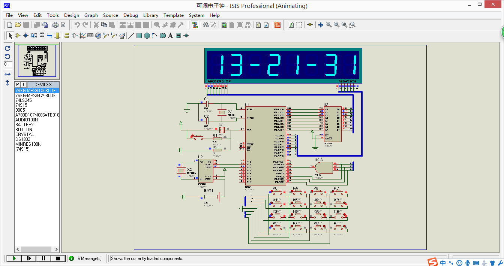
Task: Print the design with the printer icon
Action: click(x=55, y=25)
